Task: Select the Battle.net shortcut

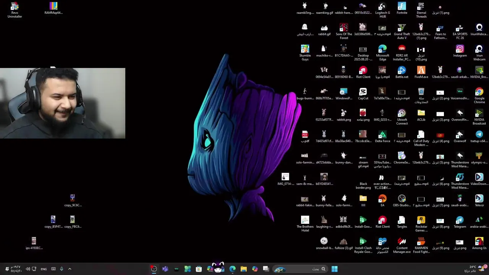Action: pyautogui.click(x=402, y=73)
